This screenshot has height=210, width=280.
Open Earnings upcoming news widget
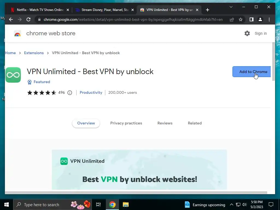pos(205,205)
